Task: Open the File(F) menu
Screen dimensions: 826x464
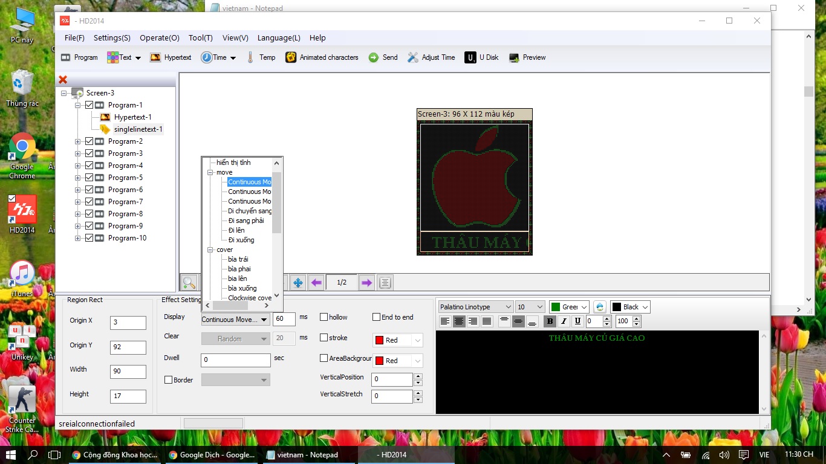Action: (x=74, y=37)
